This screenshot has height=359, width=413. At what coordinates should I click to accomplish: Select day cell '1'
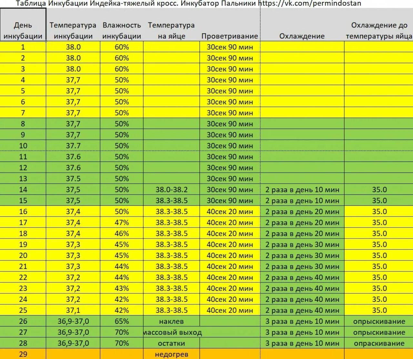(23, 47)
